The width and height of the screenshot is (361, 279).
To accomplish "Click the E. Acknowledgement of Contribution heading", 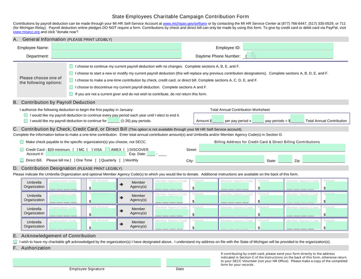I will pyautogui.click(x=54, y=236).
